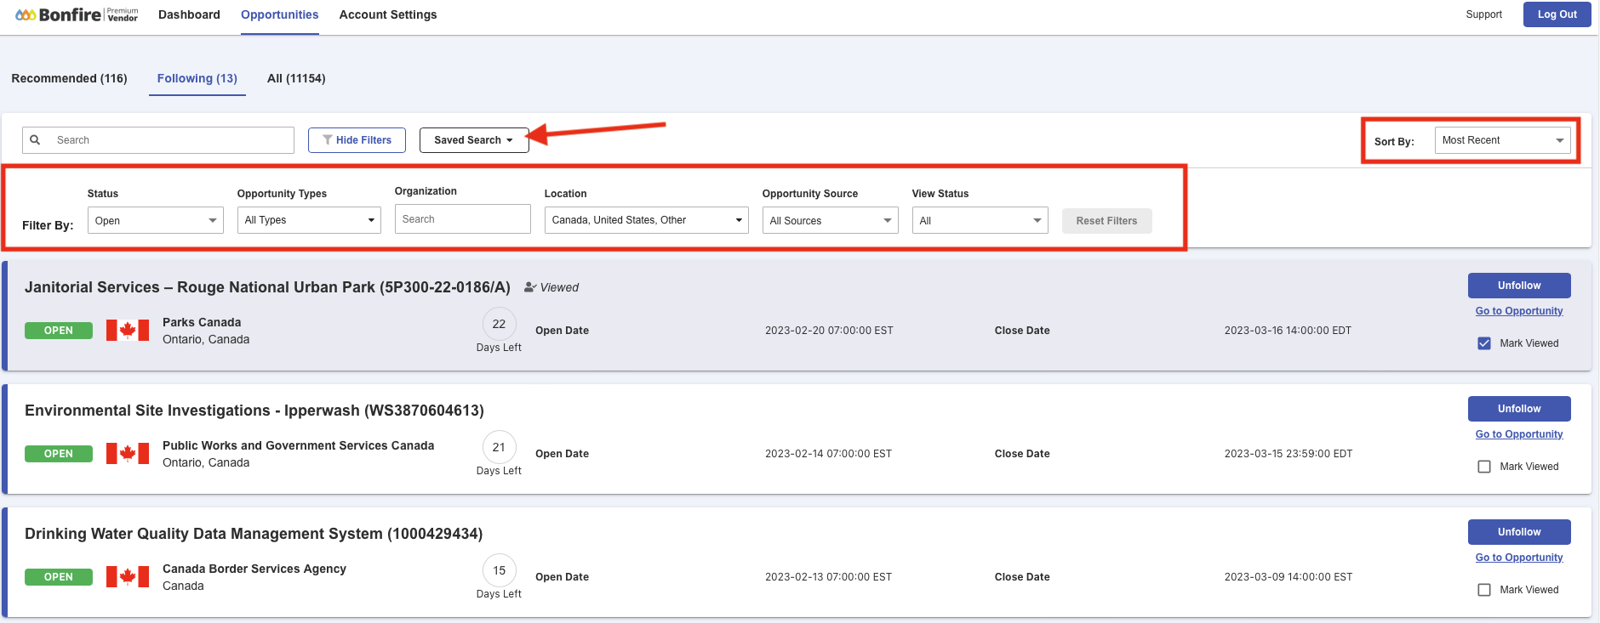Viewport: 1600px width, 623px height.
Task: Click the Reset Filters button
Action: (x=1107, y=221)
